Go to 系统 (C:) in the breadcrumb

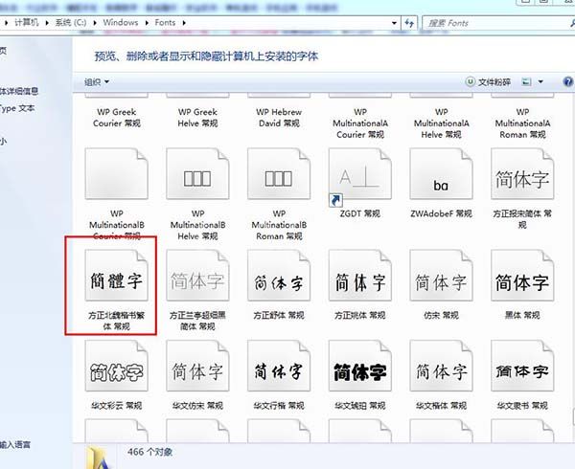[71, 23]
